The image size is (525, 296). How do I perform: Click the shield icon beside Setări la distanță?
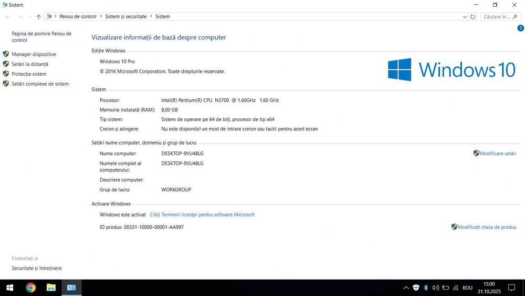(6, 64)
